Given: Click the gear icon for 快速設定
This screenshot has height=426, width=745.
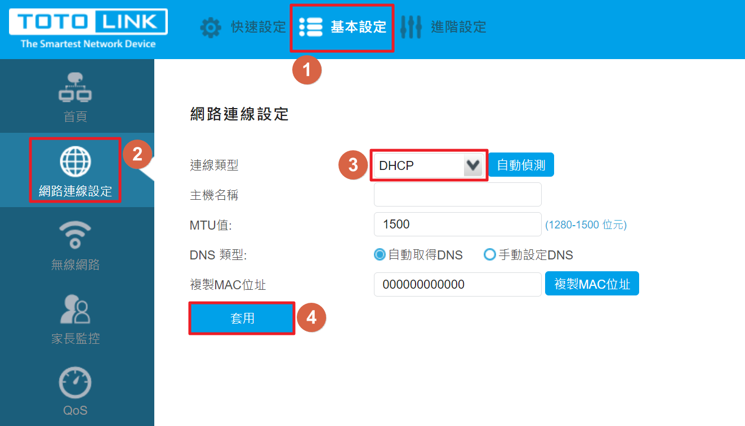Looking at the screenshot, I should pos(211,27).
